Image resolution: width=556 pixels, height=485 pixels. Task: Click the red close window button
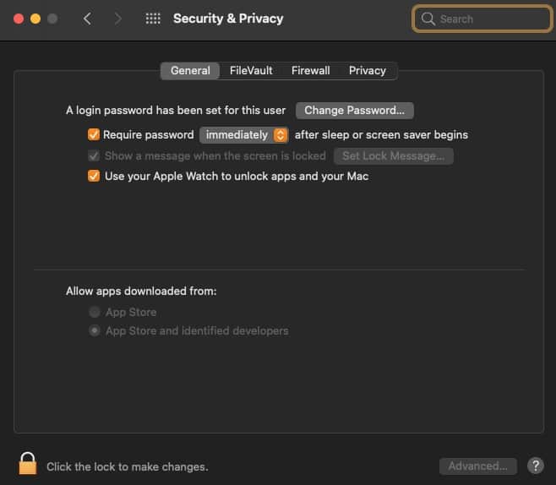pos(19,19)
